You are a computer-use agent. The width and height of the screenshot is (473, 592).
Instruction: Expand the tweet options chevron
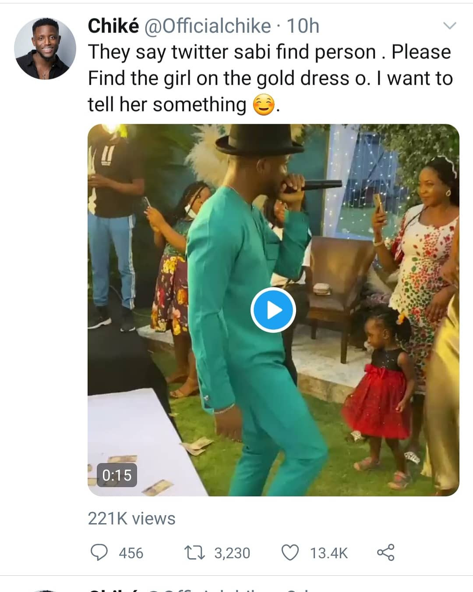[450, 26]
